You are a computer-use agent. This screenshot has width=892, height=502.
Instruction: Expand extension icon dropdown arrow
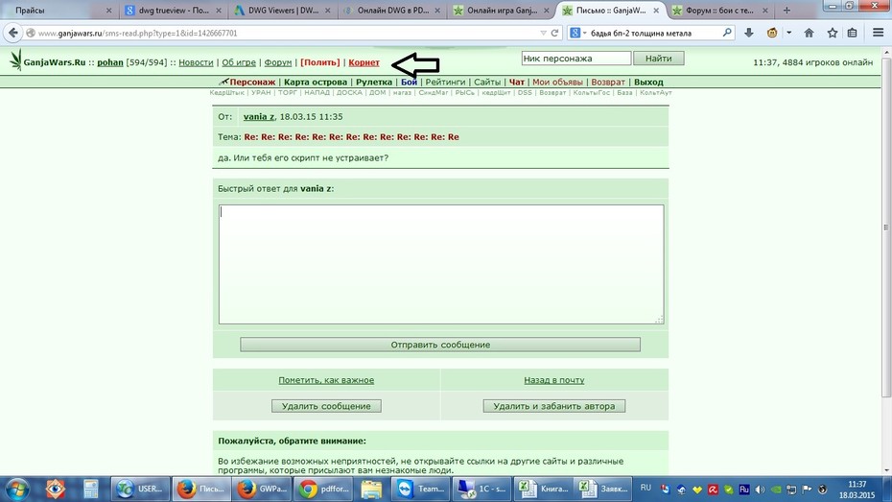(789, 33)
